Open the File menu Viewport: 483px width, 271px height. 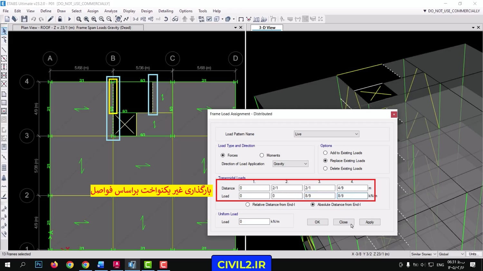tap(6, 11)
